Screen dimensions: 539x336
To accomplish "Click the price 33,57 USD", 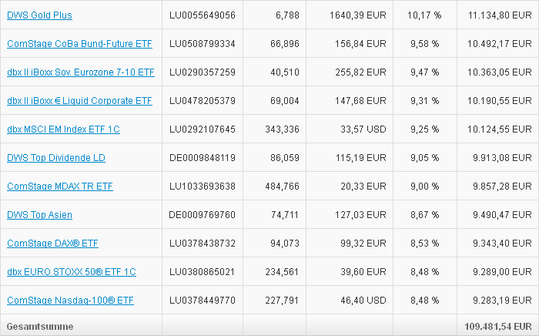I will point(363,129).
